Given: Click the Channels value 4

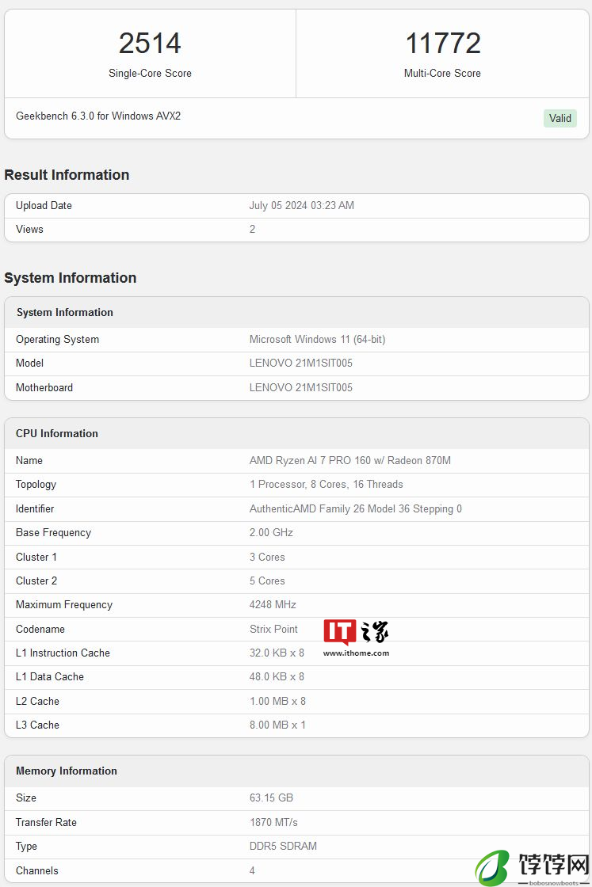Looking at the screenshot, I should point(252,870).
